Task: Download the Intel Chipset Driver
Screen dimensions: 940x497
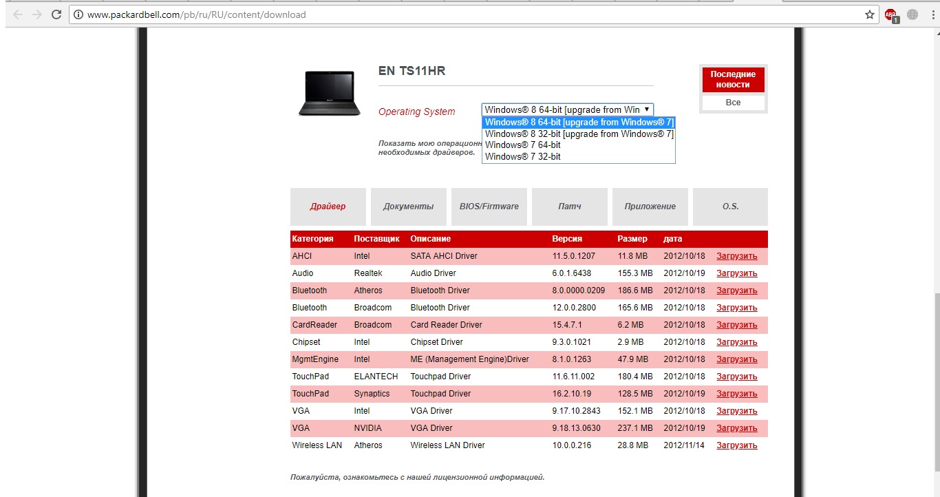Action: tap(736, 342)
